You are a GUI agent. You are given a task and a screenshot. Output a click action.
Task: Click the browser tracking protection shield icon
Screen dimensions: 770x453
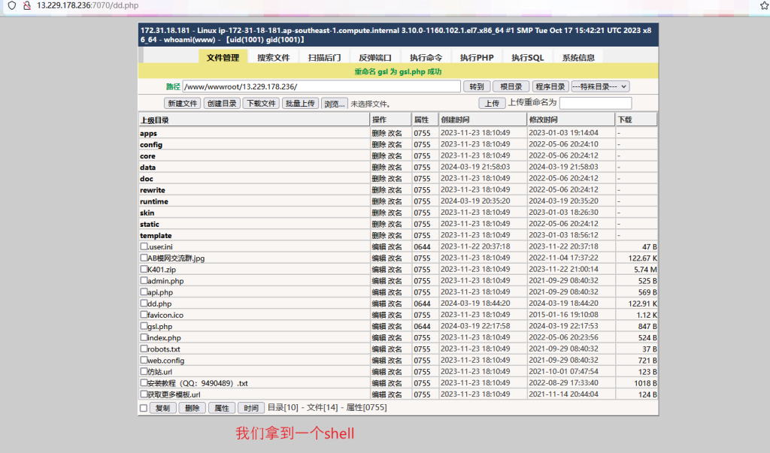click(x=11, y=5)
